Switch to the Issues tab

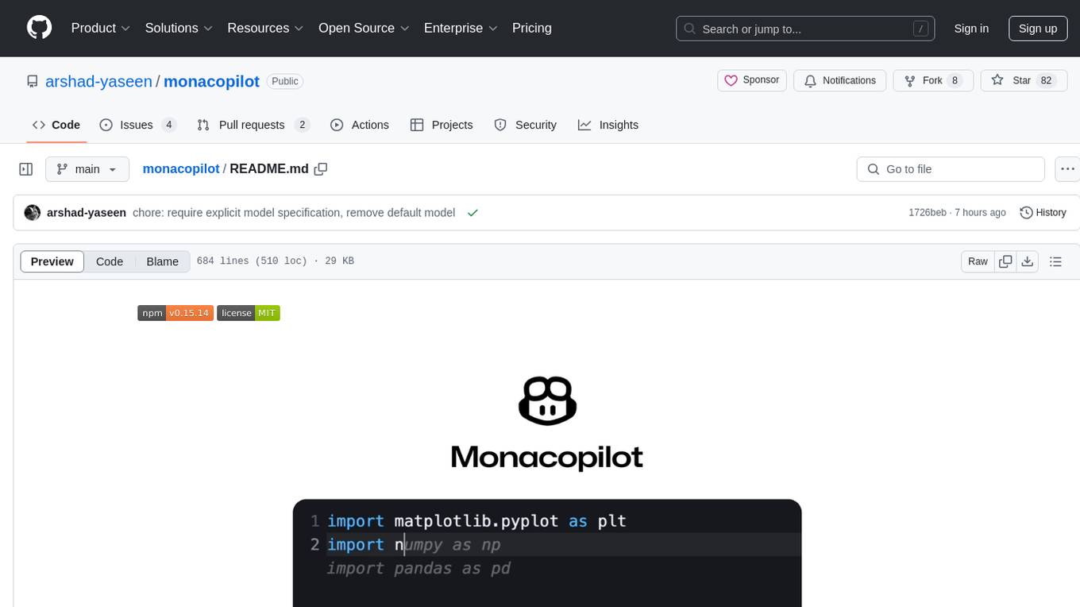pyautogui.click(x=137, y=125)
